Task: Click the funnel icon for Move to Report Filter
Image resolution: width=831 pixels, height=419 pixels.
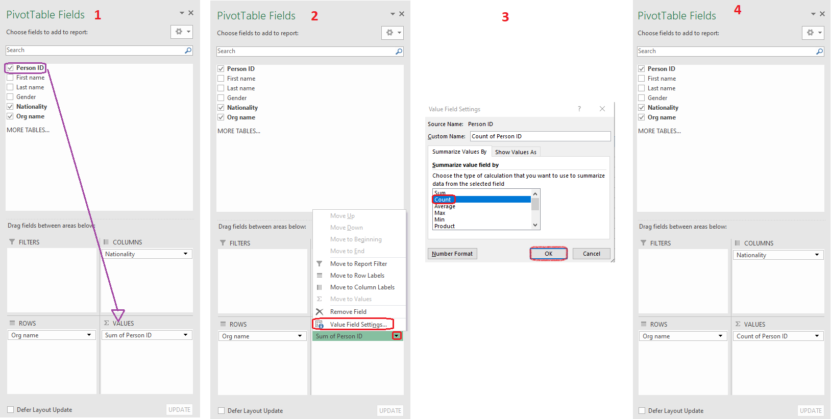Action: pyautogui.click(x=320, y=264)
